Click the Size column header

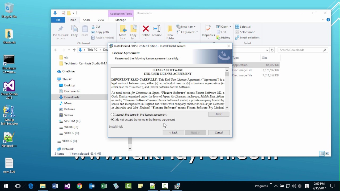point(270,58)
